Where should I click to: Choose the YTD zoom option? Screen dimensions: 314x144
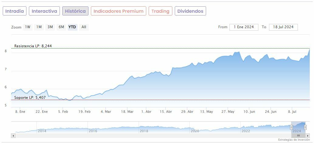(x=72, y=27)
